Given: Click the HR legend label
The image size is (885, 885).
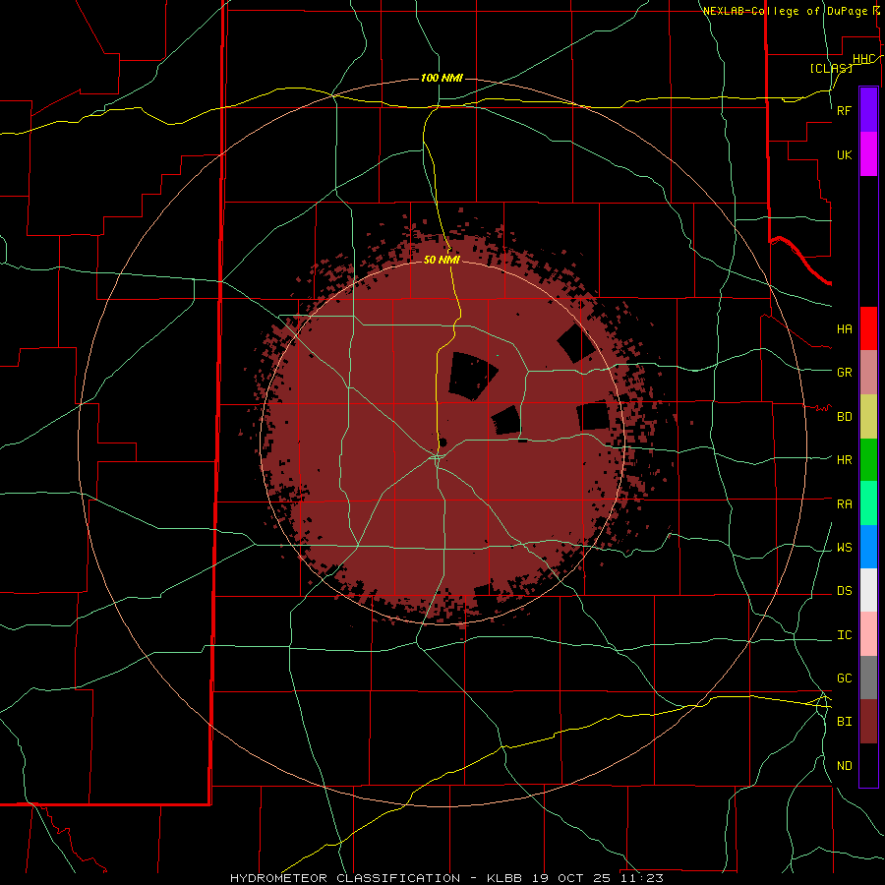Looking at the screenshot, I should [845, 460].
